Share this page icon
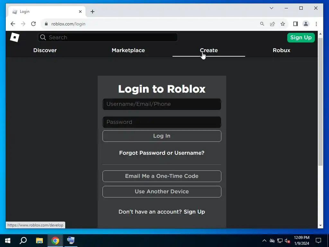This screenshot has width=329, height=247. point(272,24)
